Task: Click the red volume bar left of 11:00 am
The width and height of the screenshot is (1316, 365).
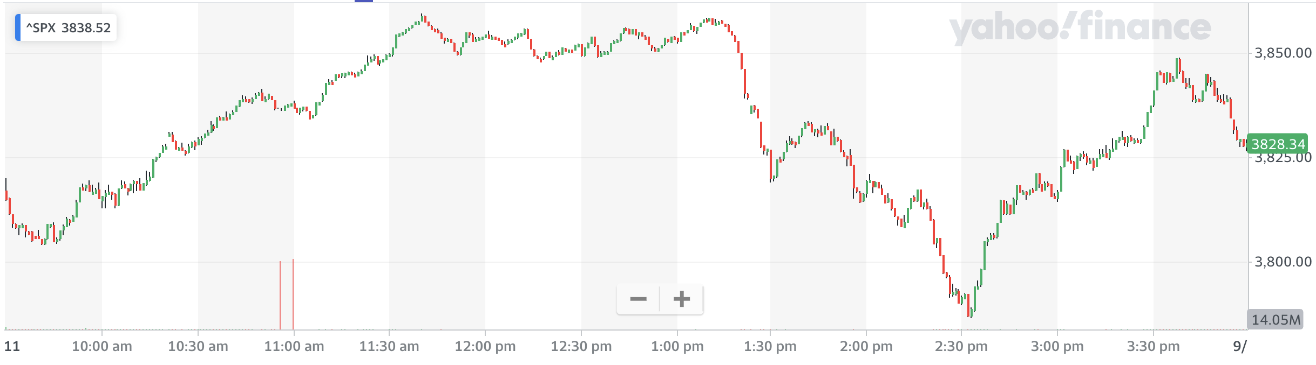Action: click(280, 295)
